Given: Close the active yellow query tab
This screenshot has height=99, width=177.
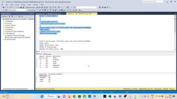Looking at the screenshot, I should click(96, 14).
